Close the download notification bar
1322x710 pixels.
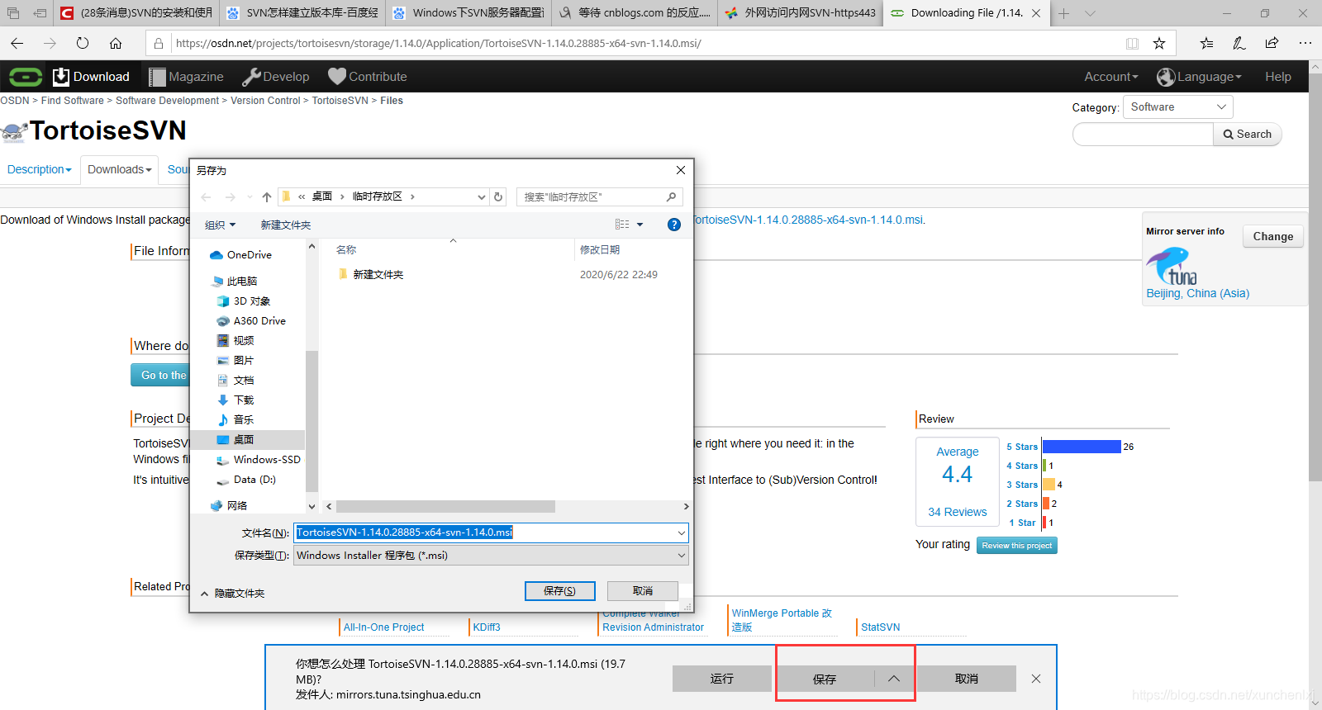tap(1036, 679)
